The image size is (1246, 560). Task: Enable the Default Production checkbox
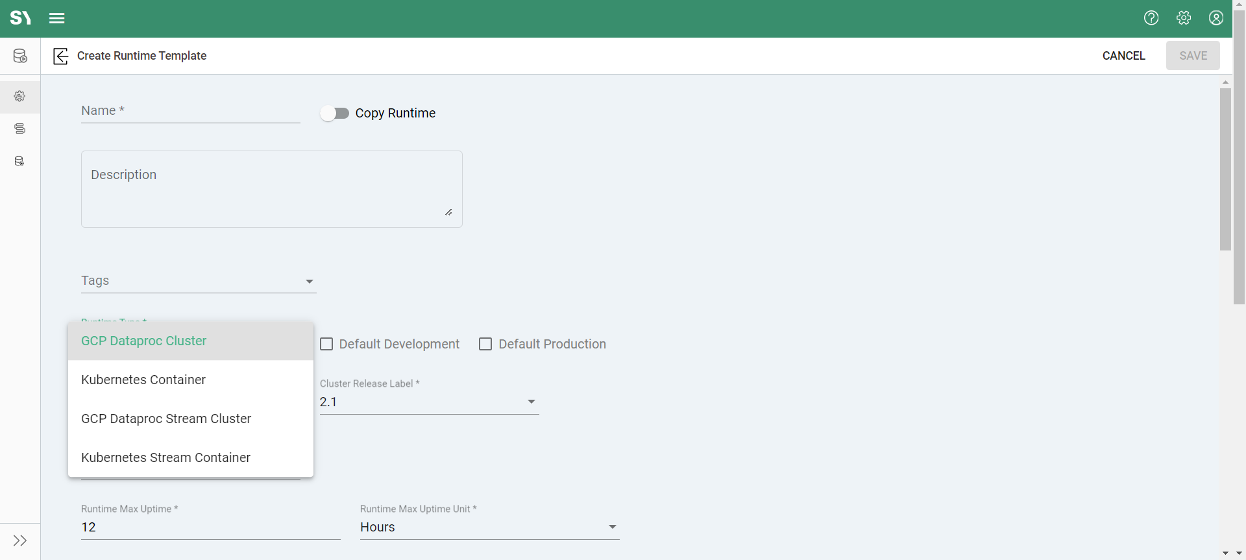(485, 344)
